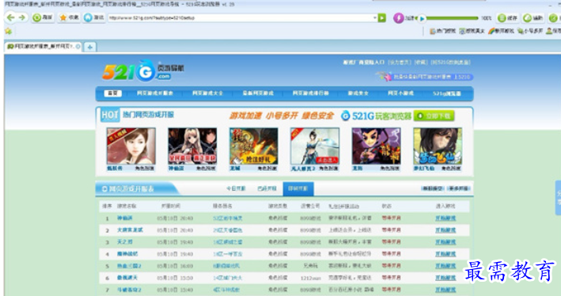Click the 05月10日 16:00 cell in row 5

175,266
